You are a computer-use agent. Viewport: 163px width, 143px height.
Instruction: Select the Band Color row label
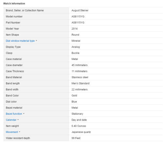coord(12,95)
